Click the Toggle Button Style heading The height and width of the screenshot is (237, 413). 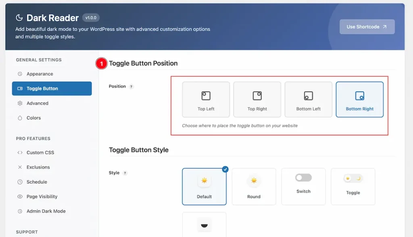(x=139, y=150)
